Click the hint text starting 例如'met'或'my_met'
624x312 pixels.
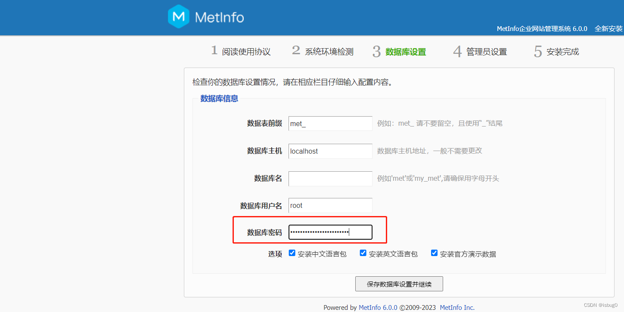(438, 179)
